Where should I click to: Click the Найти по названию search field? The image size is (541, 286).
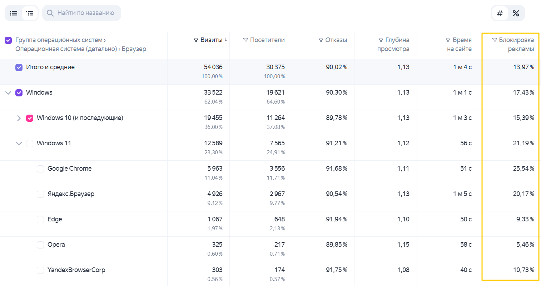[x=81, y=13]
